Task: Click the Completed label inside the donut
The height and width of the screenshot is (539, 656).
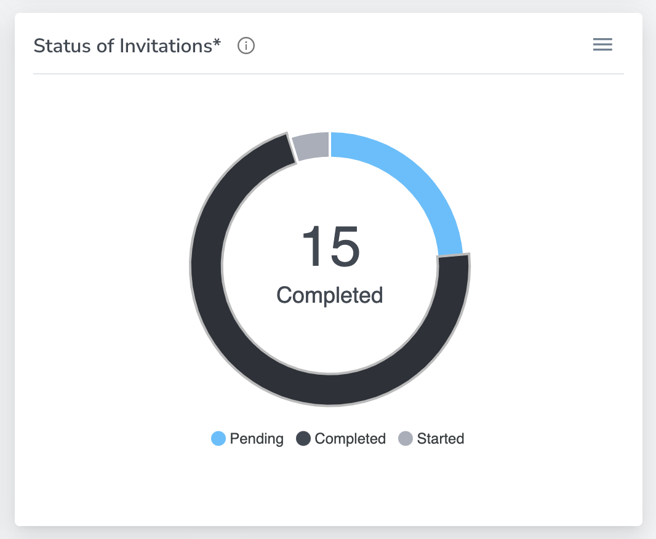Action: point(330,295)
